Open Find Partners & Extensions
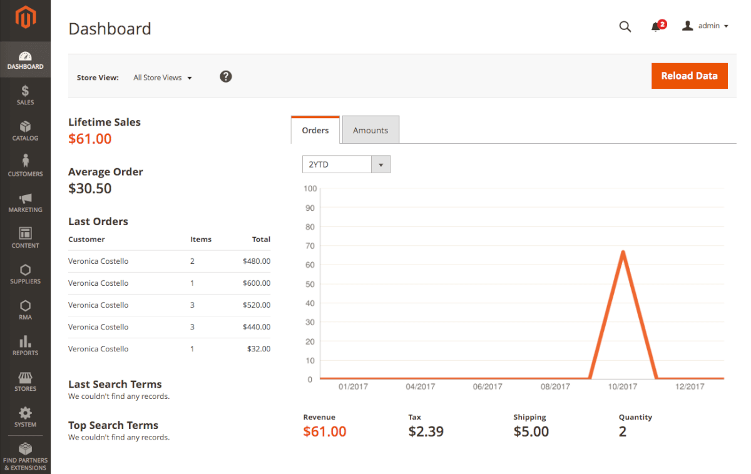This screenshot has width=751, height=474. pos(25,456)
